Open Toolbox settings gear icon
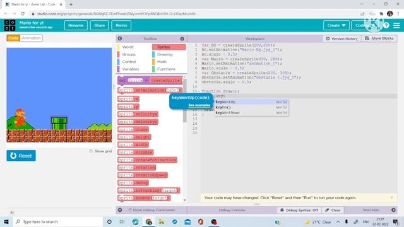The height and width of the screenshot is (227, 404). [182, 38]
